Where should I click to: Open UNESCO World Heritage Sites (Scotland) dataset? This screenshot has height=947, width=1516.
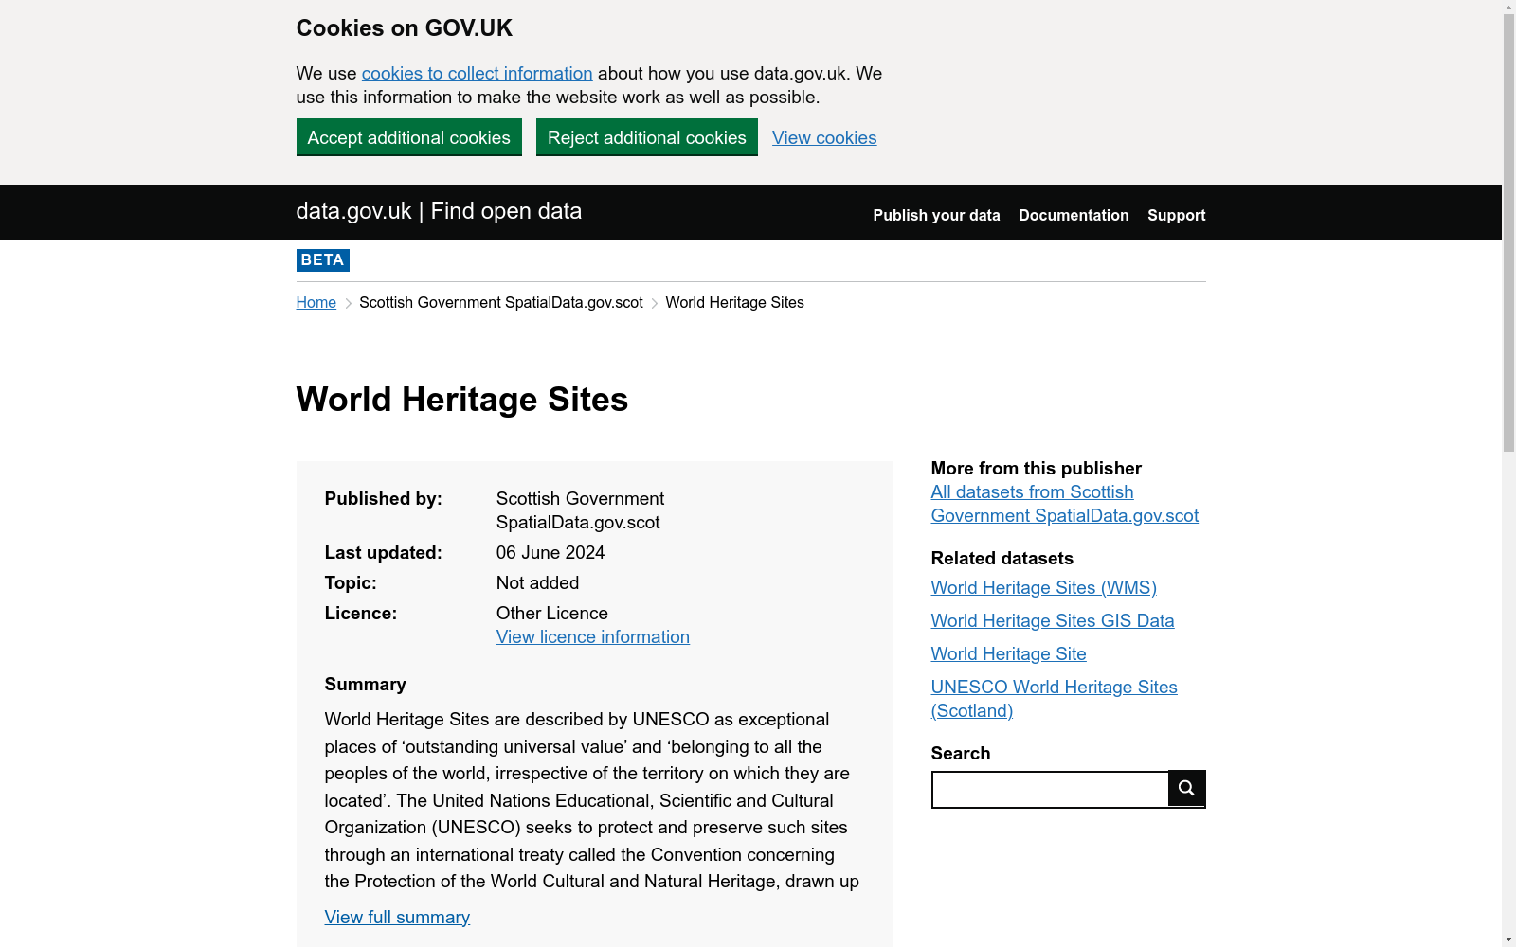coord(1055,699)
